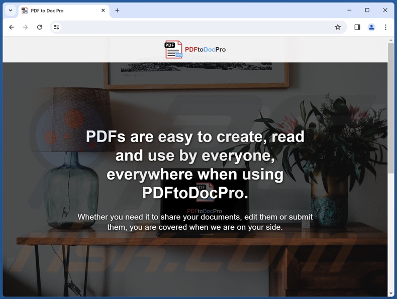This screenshot has height=299, width=397.
Task: Toggle the browser side panel
Action: 357,27
